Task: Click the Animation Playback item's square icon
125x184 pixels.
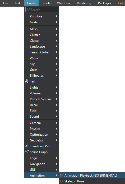Action: point(61,175)
